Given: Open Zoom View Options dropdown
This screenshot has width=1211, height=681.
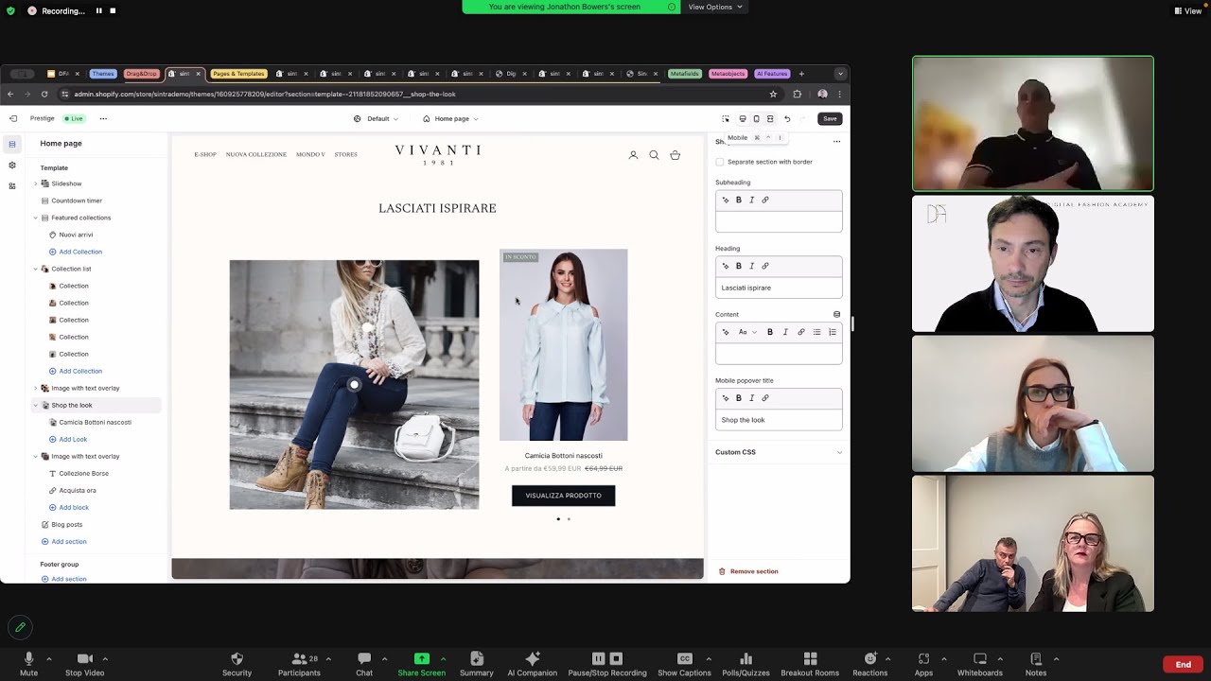Looking at the screenshot, I should click(714, 7).
